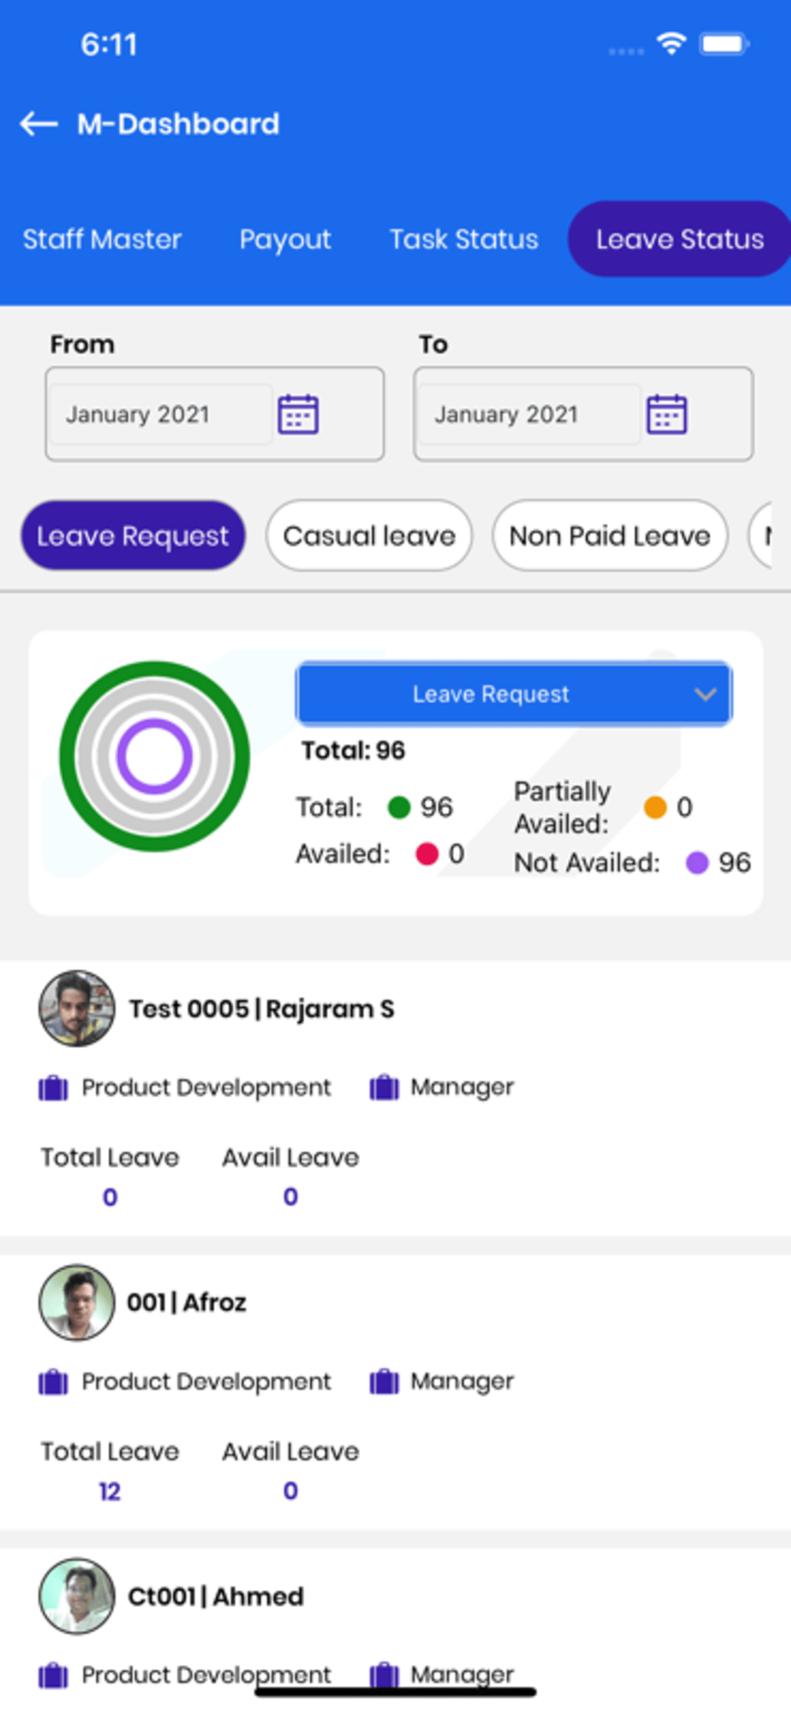Go back using the arrow beside M-Dashboard

coord(39,124)
